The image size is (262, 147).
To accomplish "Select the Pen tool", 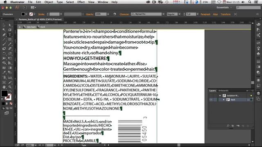I will (x=4, y=35).
